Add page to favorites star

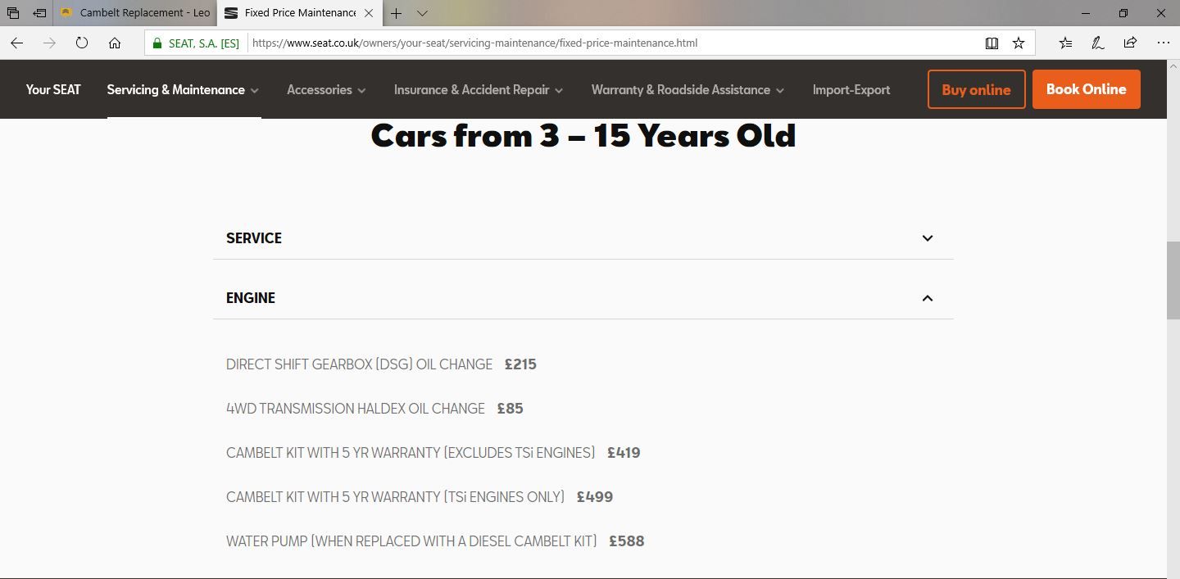click(1019, 43)
